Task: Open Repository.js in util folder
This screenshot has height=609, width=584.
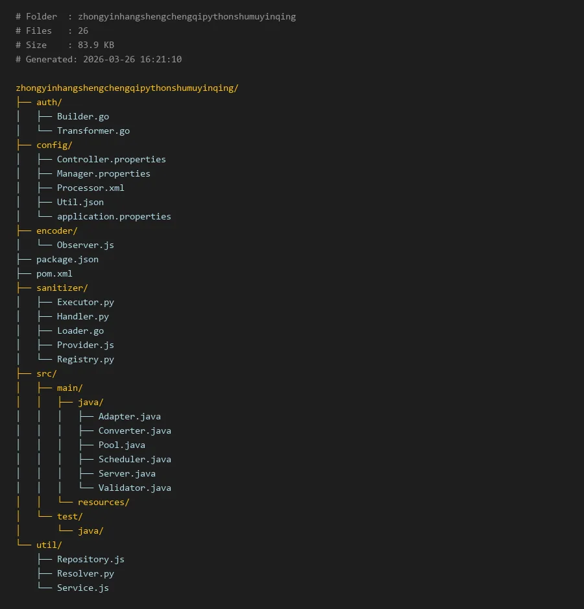Action: 90,559
